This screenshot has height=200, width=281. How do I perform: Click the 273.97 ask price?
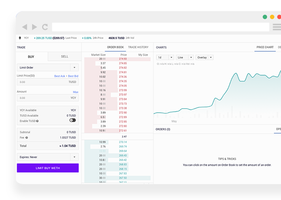[123, 95]
